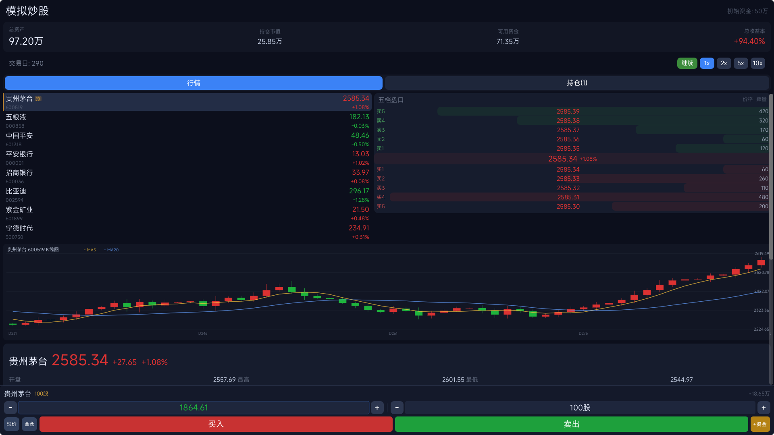Image resolution: width=774 pixels, height=435 pixels.
Task: Select 比亚迪 in the stock list
Action: [x=187, y=195]
